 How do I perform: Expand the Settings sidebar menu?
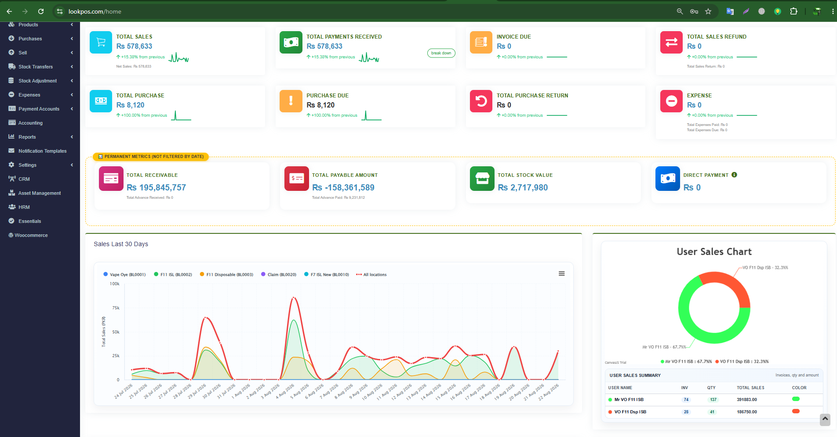[40, 165]
